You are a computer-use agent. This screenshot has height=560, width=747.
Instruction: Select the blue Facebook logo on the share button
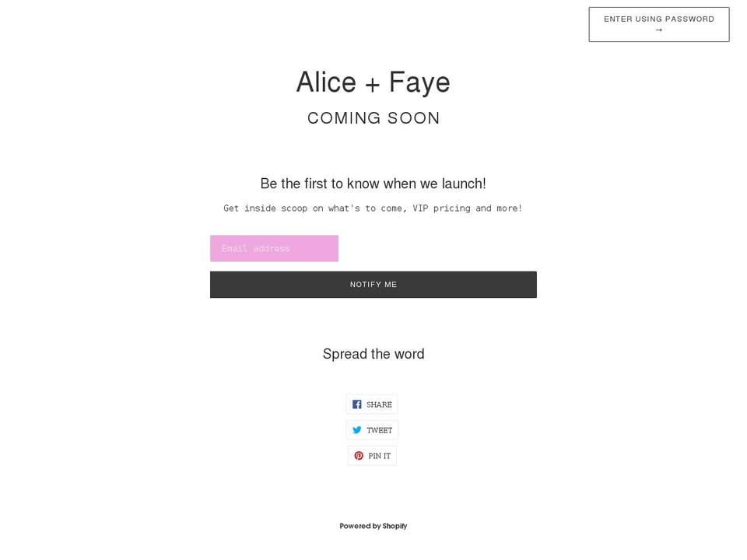click(x=356, y=404)
